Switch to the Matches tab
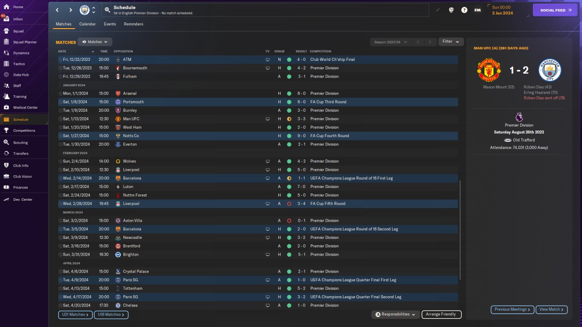 pyautogui.click(x=64, y=24)
